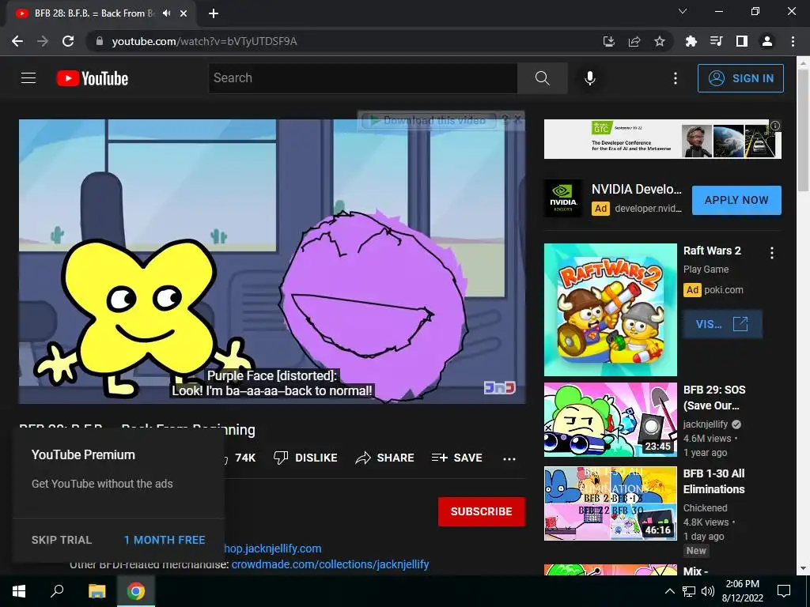Show hidden tray icons chevron

tap(669, 591)
